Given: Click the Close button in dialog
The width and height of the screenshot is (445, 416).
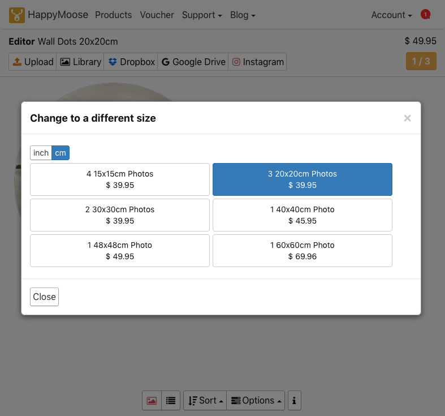Looking at the screenshot, I should pyautogui.click(x=44, y=297).
